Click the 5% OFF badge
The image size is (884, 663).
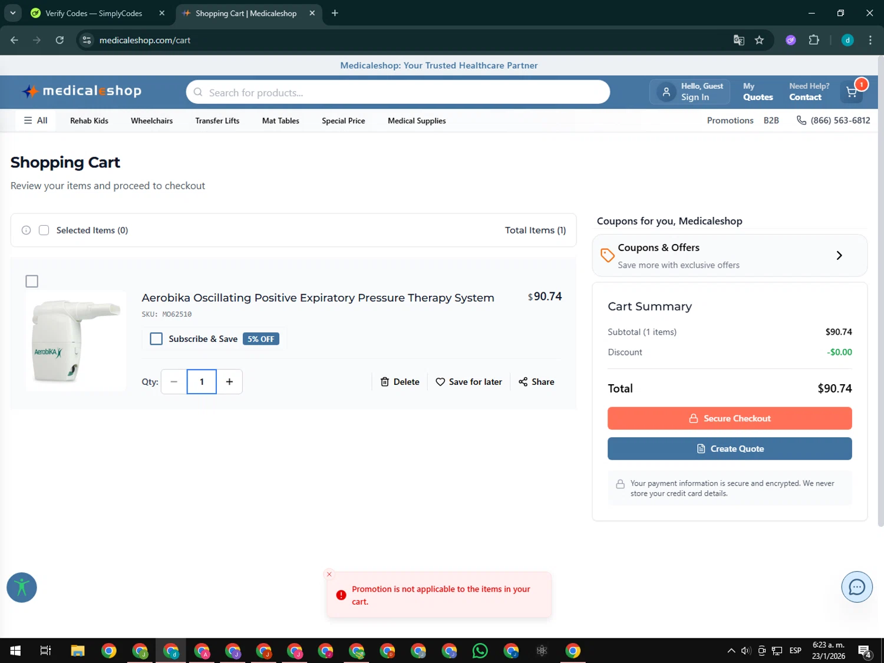click(261, 339)
